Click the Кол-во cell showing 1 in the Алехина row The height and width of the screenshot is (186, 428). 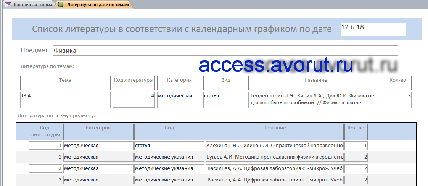[356, 146]
